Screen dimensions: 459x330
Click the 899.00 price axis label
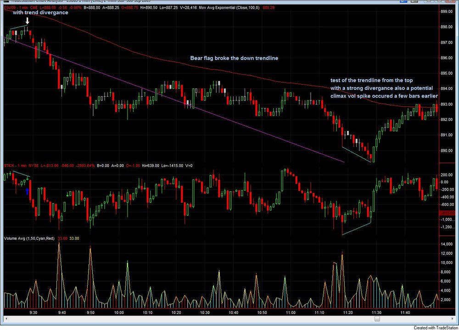447,12
